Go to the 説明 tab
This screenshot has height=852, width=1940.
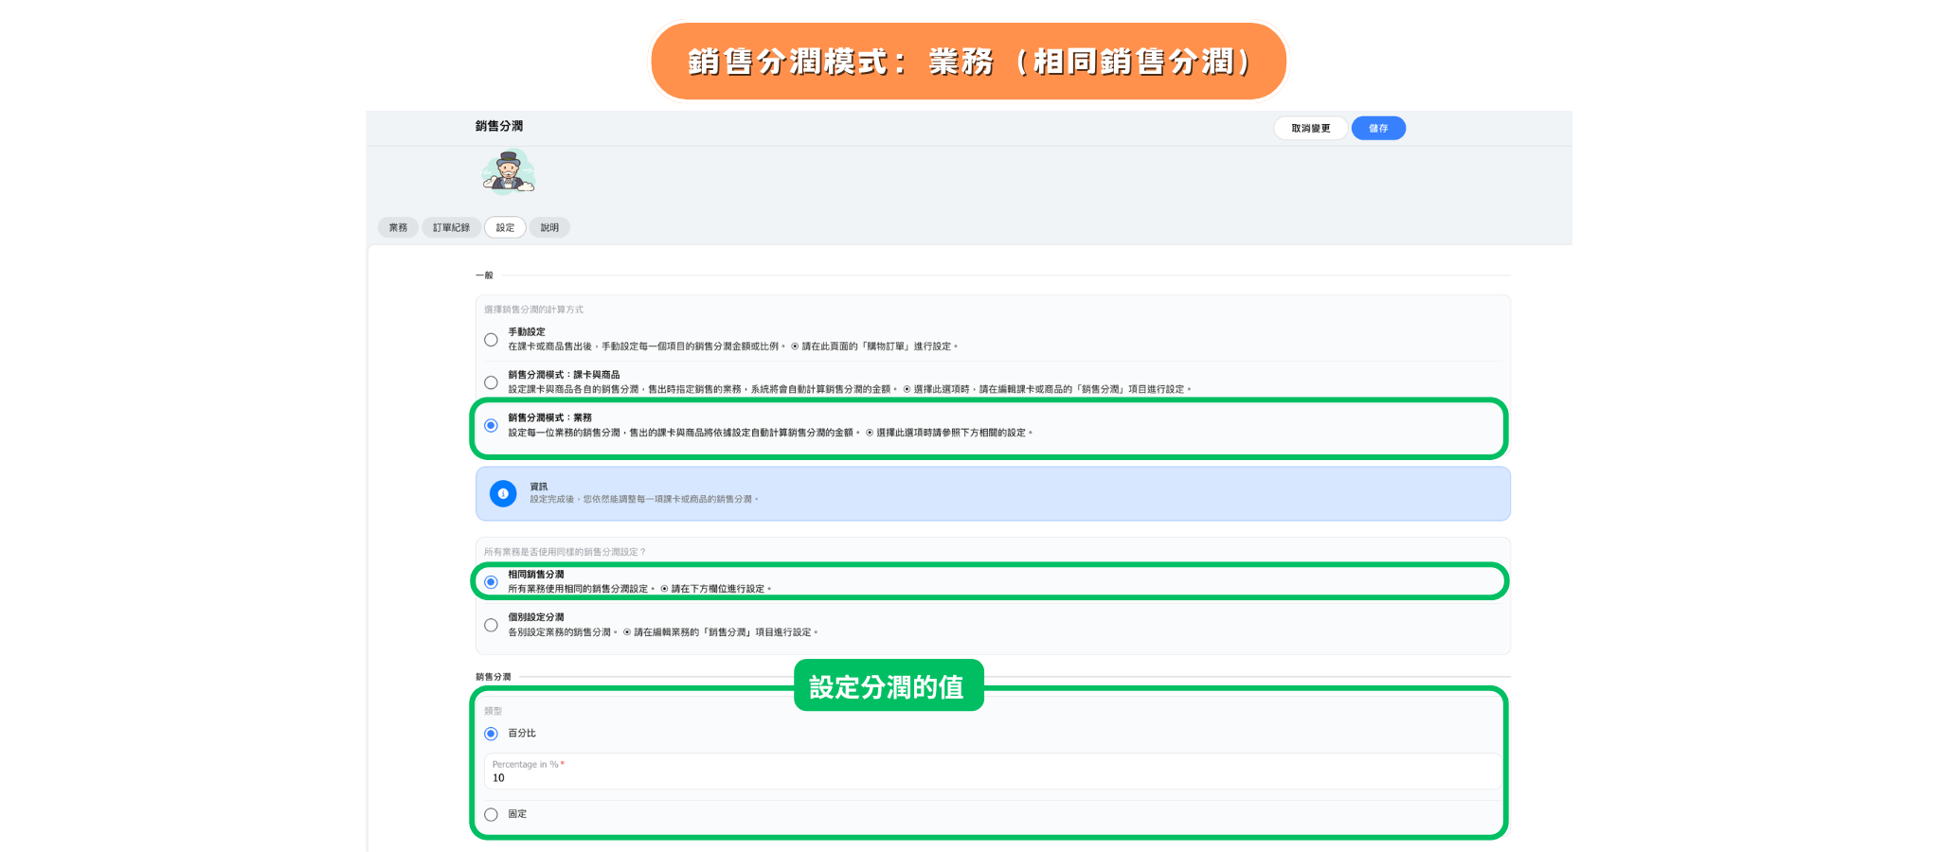click(x=549, y=228)
